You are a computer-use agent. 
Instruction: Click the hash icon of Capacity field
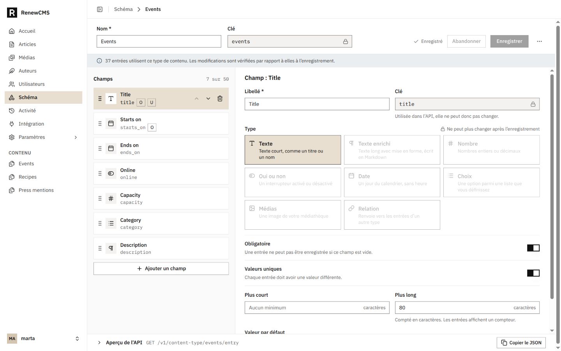point(111,199)
